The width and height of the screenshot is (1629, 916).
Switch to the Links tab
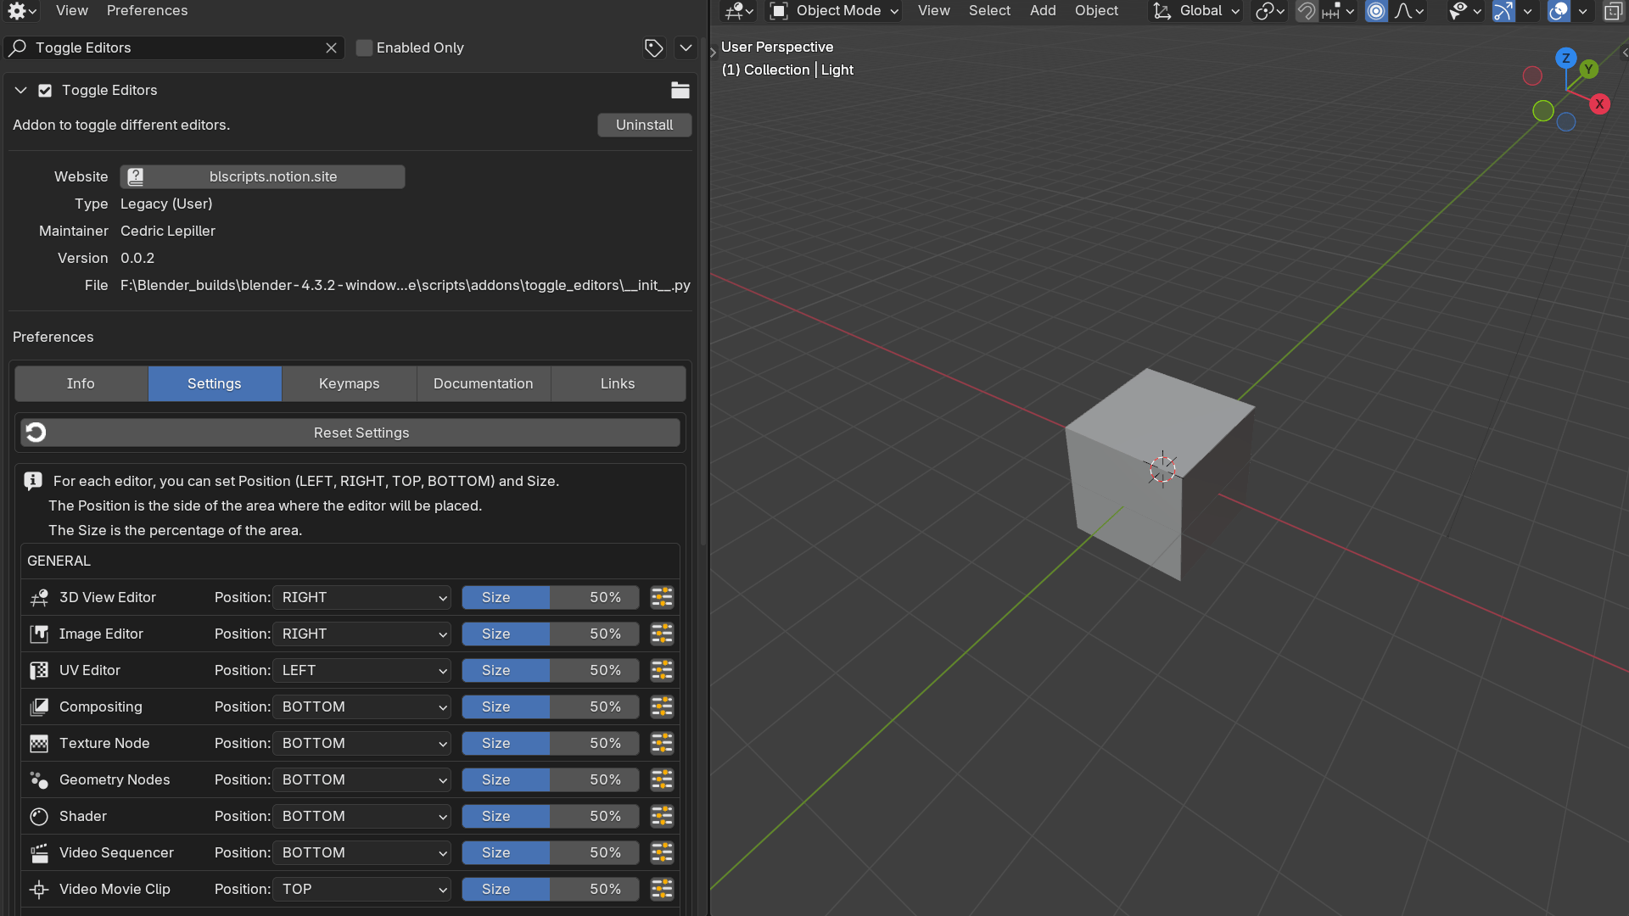(618, 383)
